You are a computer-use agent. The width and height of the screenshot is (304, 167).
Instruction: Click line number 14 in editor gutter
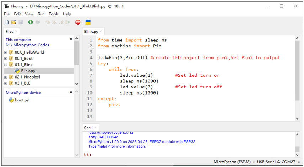click(90, 116)
